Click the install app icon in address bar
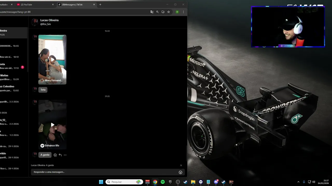Image resolution: width=332 pixels, height=186 pixels. (x=163, y=12)
